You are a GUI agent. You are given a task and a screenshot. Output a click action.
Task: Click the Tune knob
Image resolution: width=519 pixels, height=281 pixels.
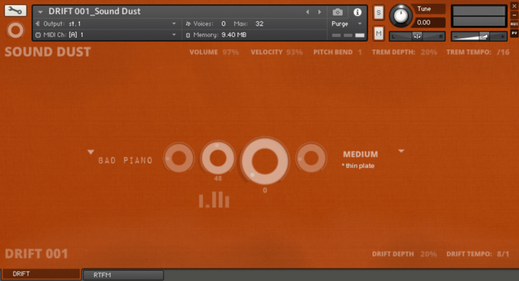click(x=400, y=15)
